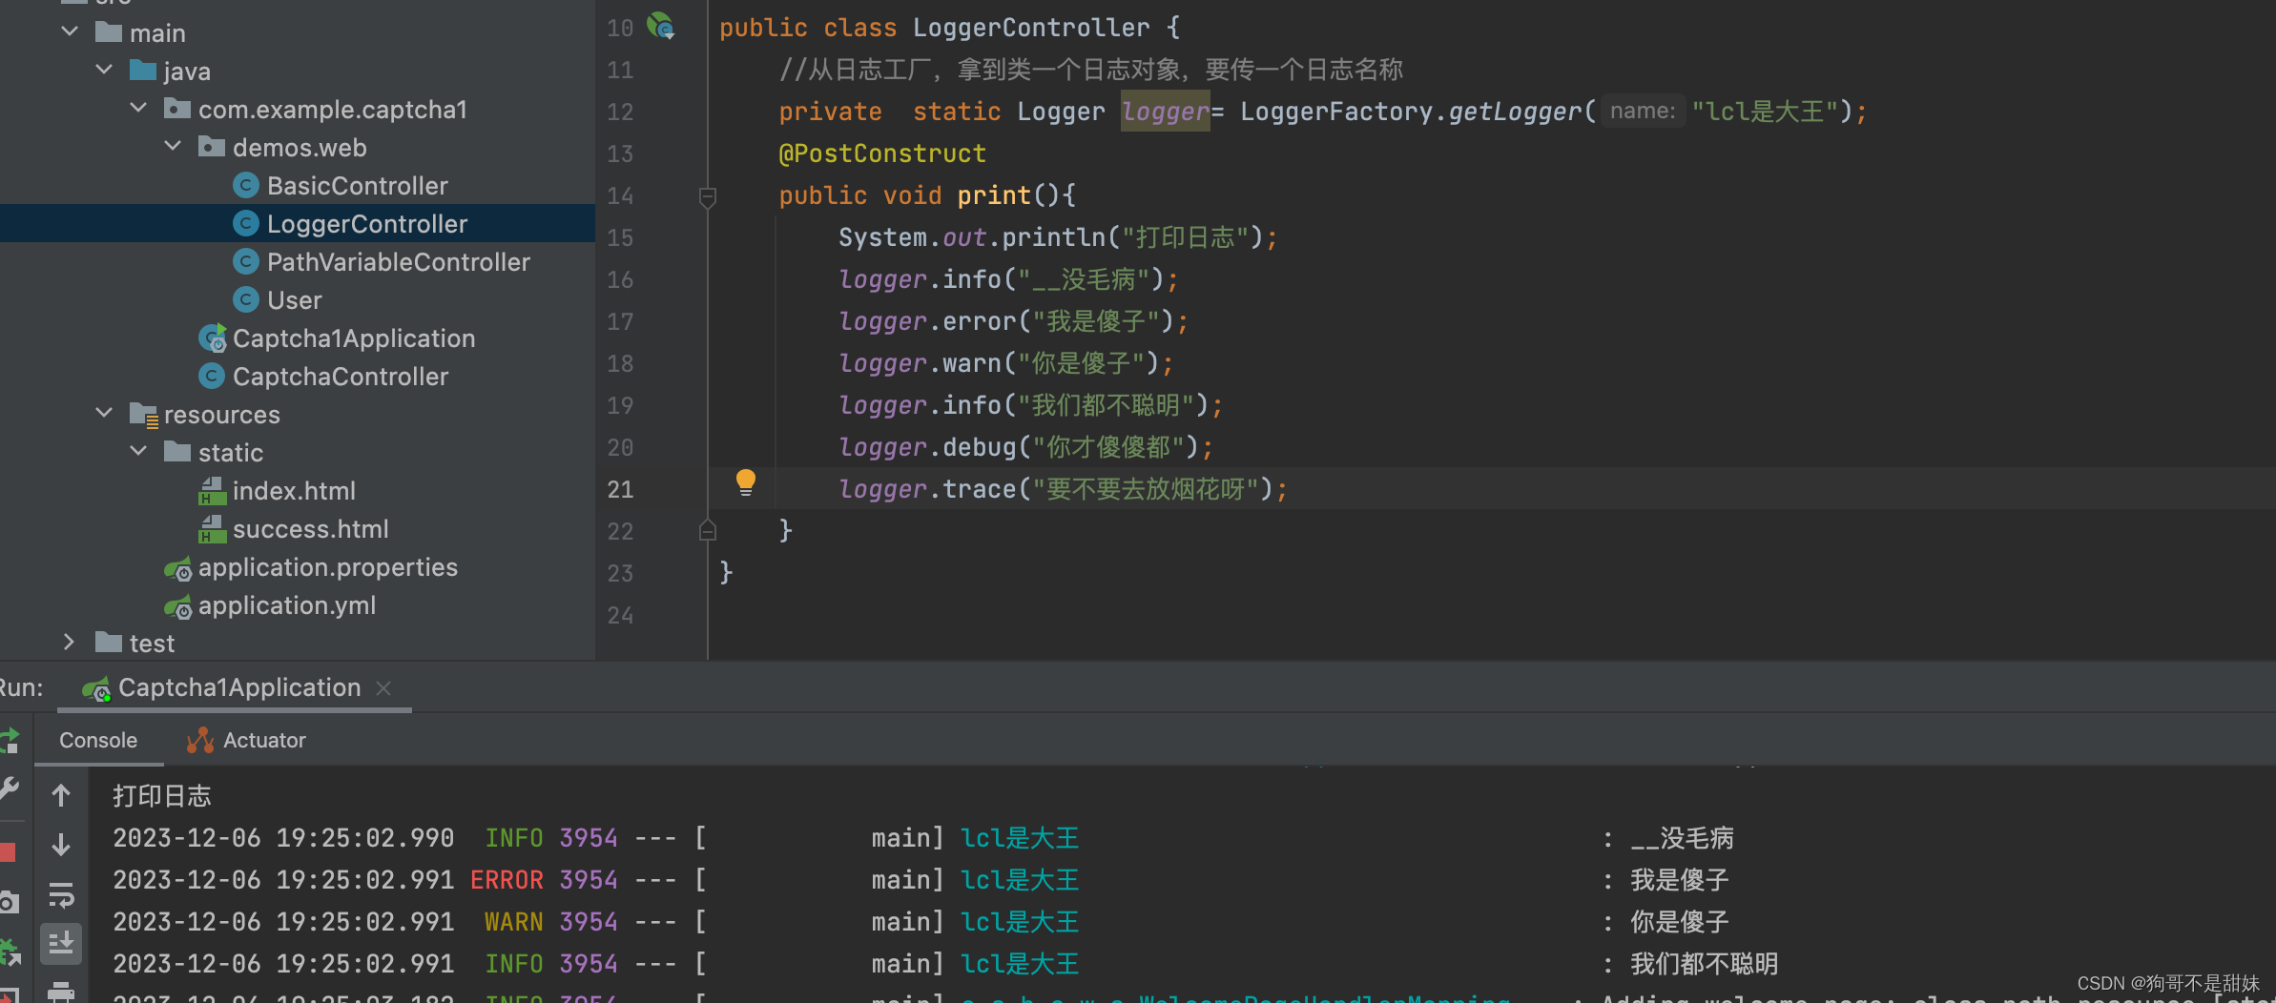Open application.properties file
Image resolution: width=2276 pixels, height=1003 pixels.
(x=327, y=567)
